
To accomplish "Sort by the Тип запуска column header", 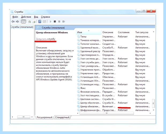I will coord(142,32).
